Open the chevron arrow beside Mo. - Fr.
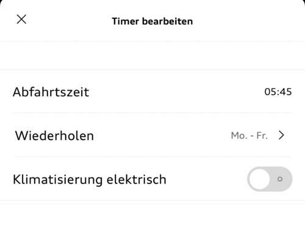Image resolution: width=305 pixels, height=240 pixels. [x=281, y=135]
